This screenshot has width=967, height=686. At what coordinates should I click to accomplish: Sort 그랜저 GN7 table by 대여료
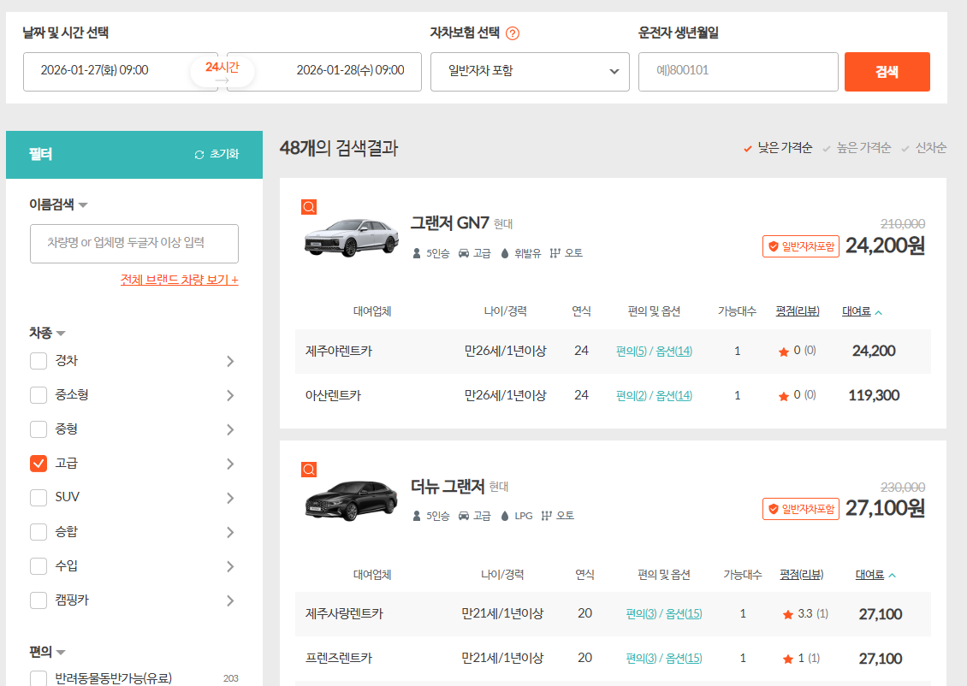(862, 312)
